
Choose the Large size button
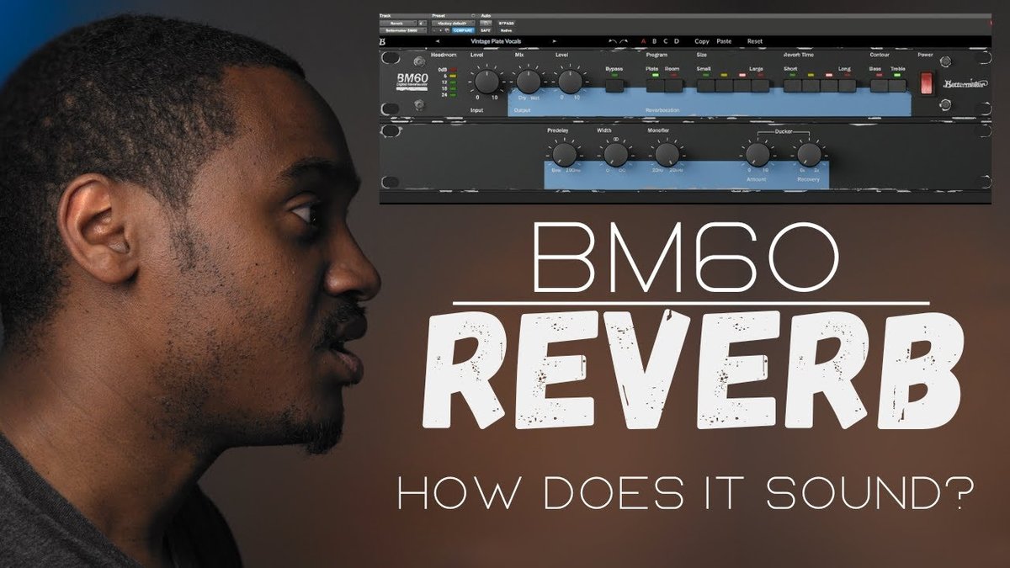(x=760, y=85)
